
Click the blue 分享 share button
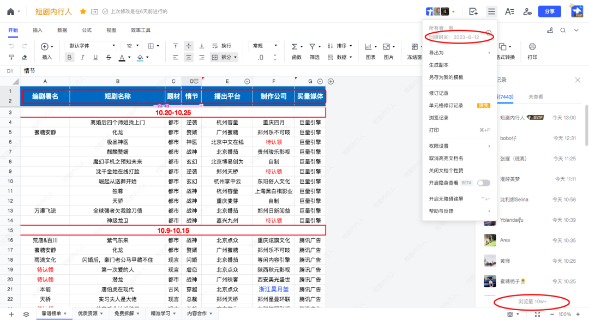pos(550,11)
